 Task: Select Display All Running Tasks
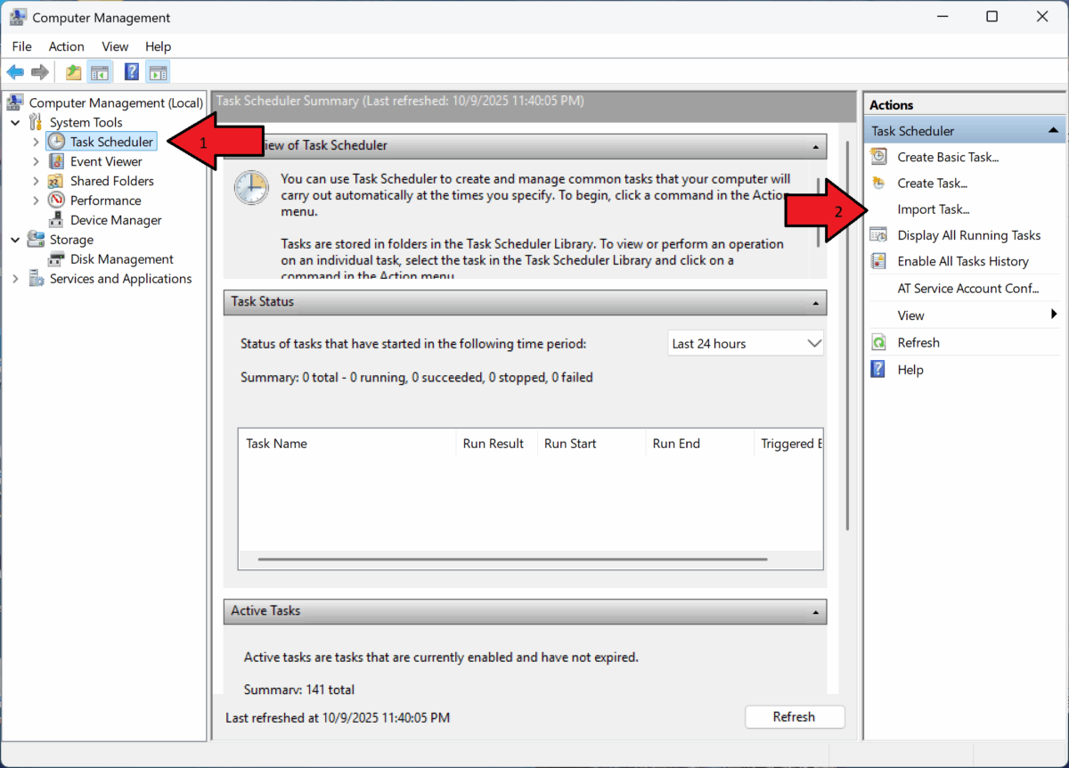point(969,234)
